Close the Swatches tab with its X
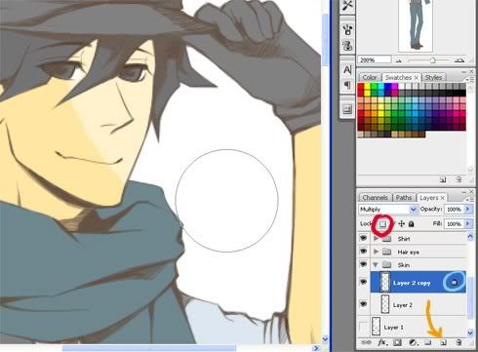Image resolution: width=478 pixels, height=352 pixels. (417, 78)
